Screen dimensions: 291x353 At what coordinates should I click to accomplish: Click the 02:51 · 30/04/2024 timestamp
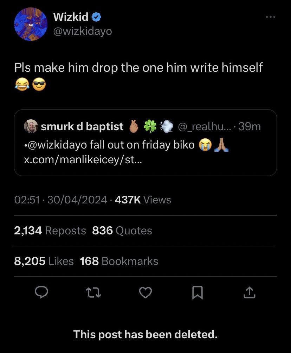[x=60, y=200]
